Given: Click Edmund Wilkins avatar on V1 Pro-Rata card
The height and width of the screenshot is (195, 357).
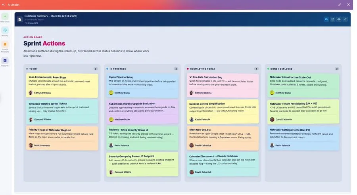Looking at the screenshot, I should (192, 93).
